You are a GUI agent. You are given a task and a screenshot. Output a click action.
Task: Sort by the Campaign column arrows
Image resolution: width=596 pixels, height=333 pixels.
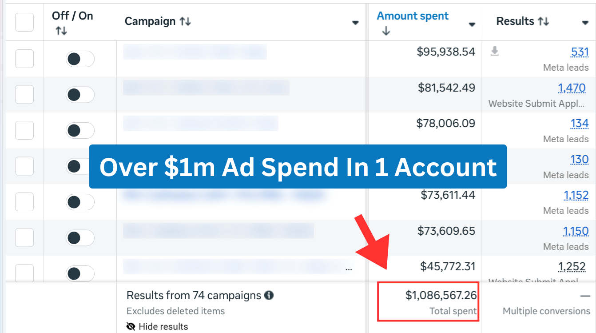[x=185, y=21]
